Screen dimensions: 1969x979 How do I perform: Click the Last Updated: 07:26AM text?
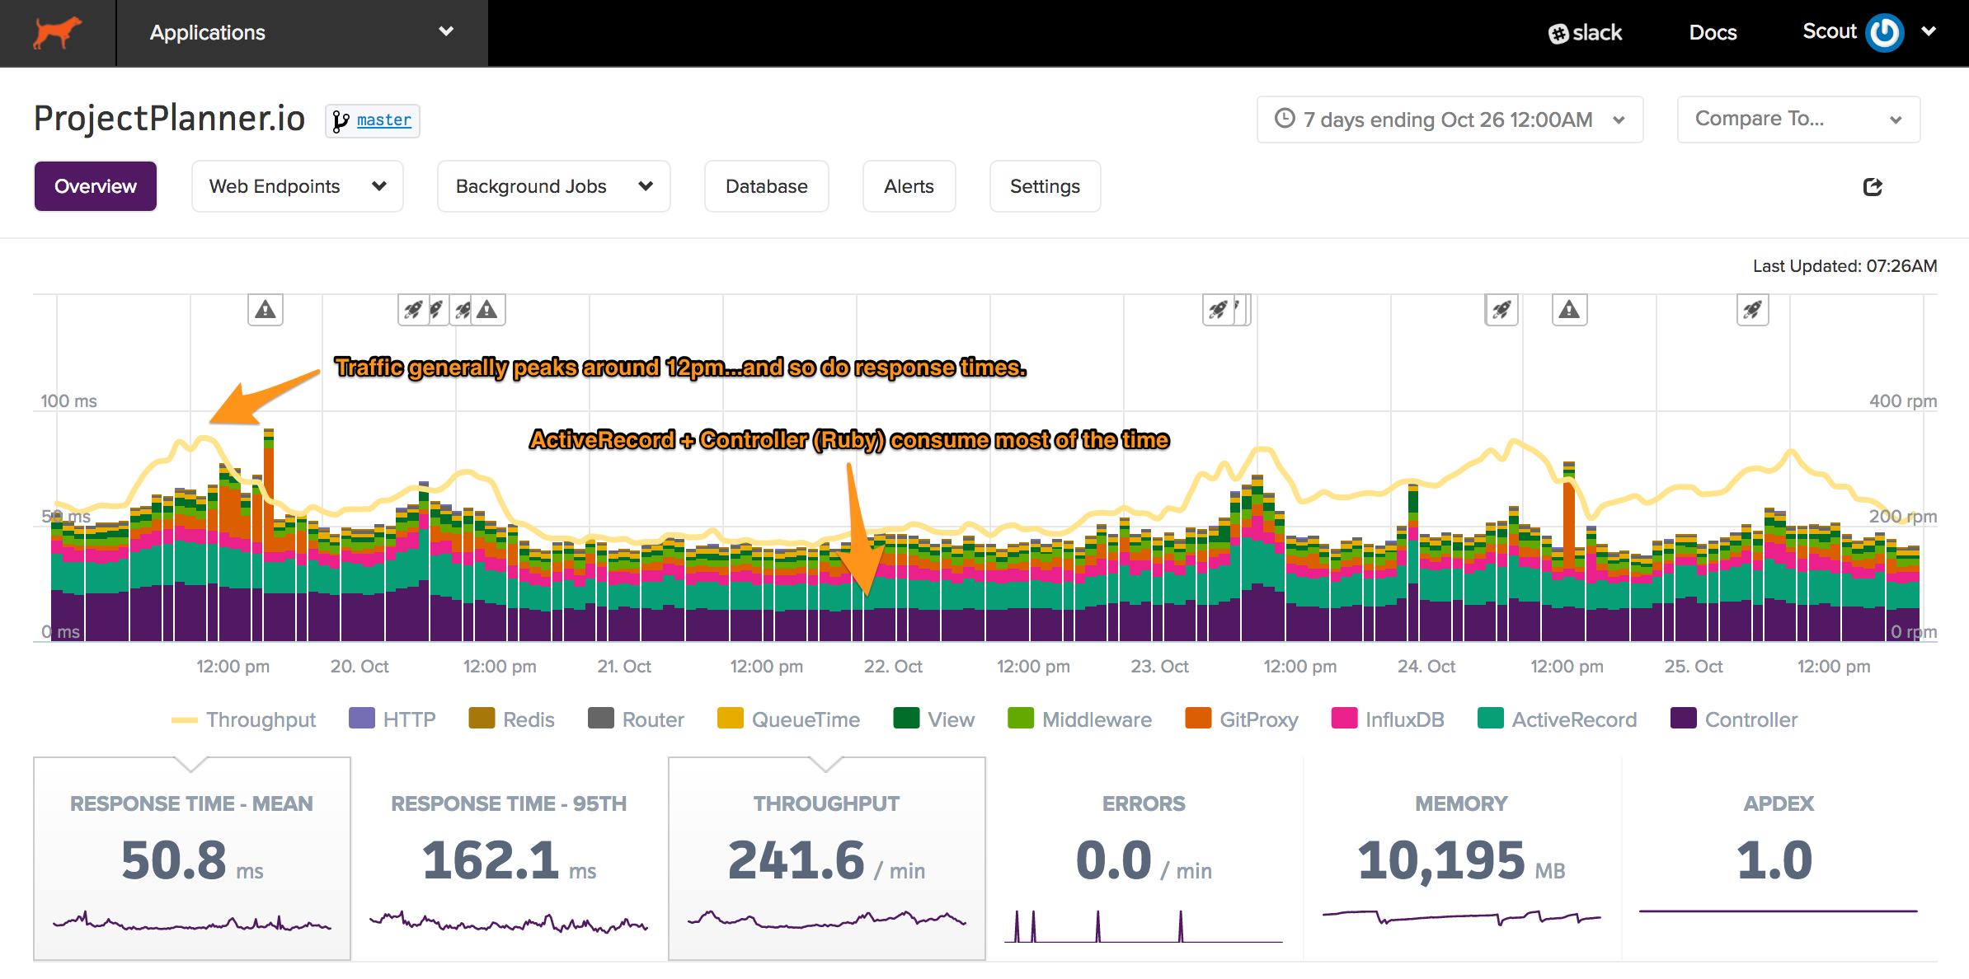click(x=1844, y=266)
